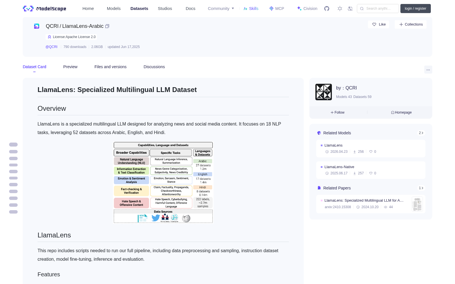
Task: Click the 2.06GB size text
Action: point(97,47)
